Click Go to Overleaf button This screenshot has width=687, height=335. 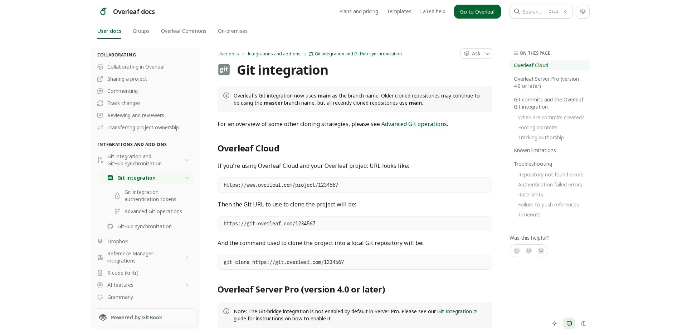(x=477, y=12)
